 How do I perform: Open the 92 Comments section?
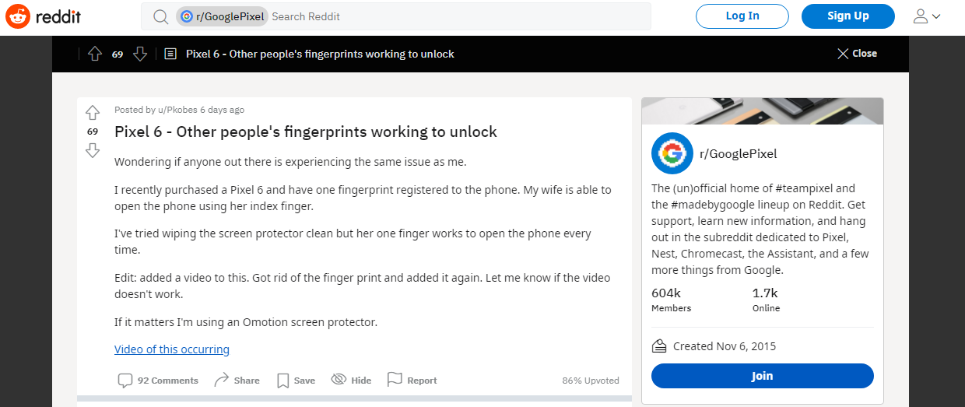[158, 380]
